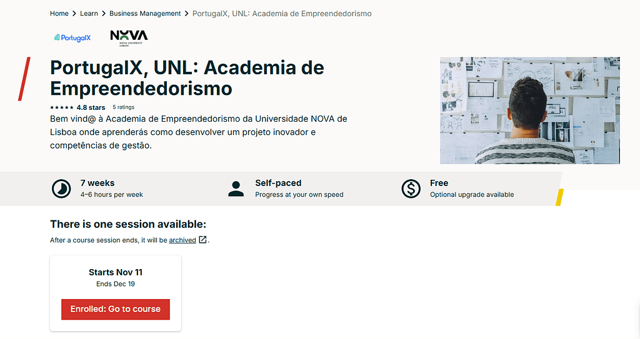Click the five-star rating icons

pyautogui.click(x=62, y=107)
